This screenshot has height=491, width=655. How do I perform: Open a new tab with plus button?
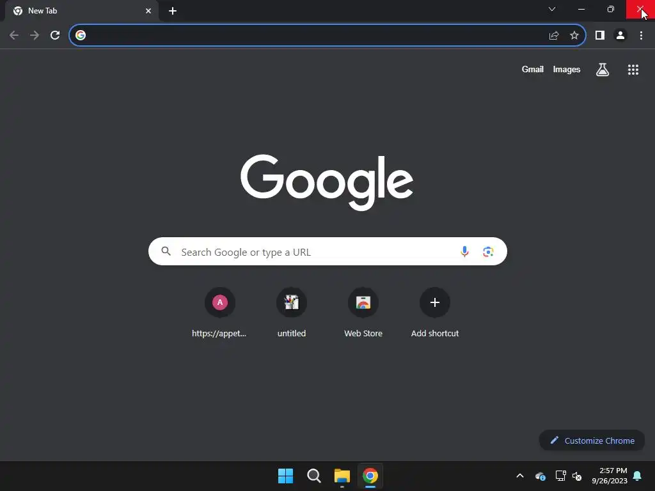173,11
